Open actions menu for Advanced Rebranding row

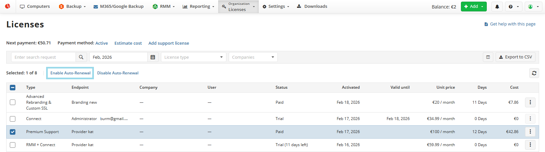point(530,102)
